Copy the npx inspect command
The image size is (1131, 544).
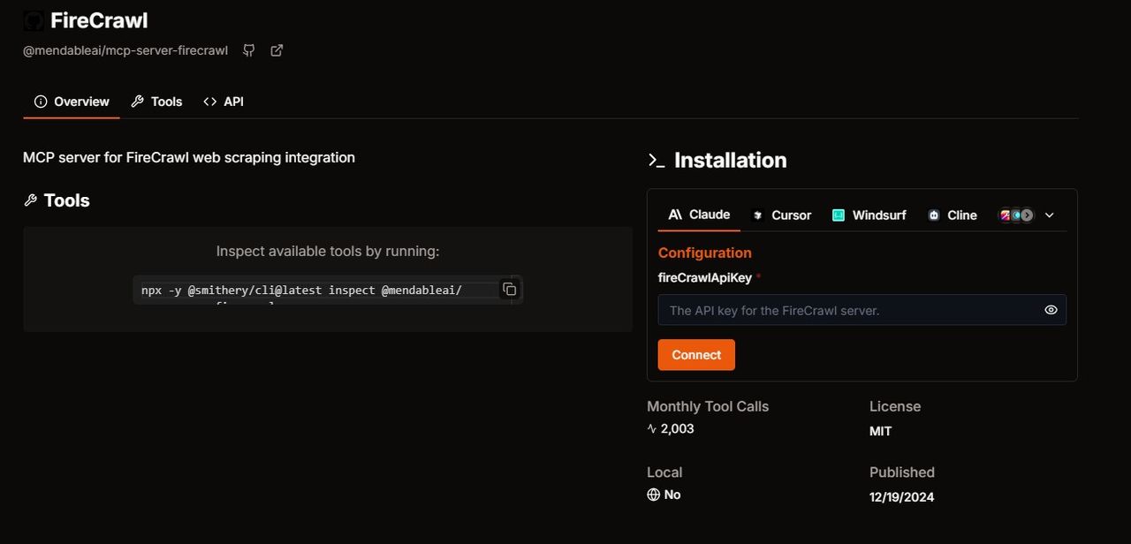pos(509,290)
